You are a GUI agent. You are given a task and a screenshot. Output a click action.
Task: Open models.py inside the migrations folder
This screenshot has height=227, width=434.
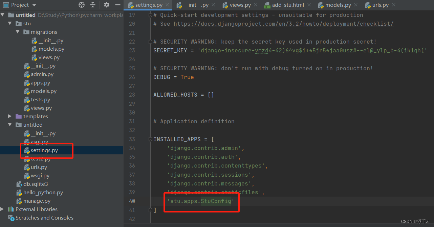[51, 49]
